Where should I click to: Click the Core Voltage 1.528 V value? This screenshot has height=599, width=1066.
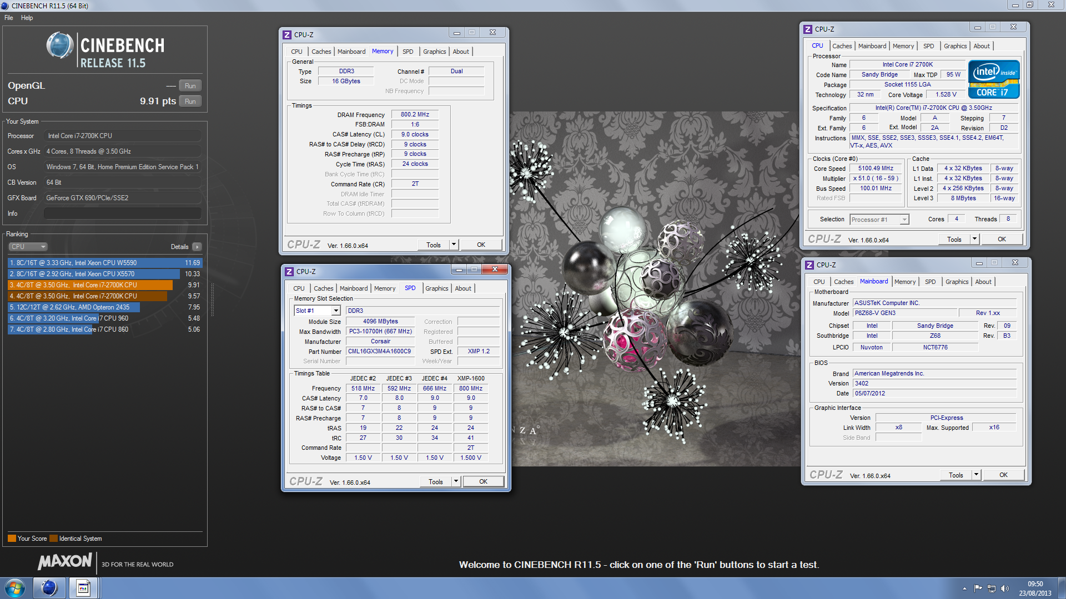946,94
